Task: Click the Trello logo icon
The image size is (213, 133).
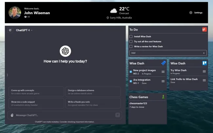Action: coord(204,63)
